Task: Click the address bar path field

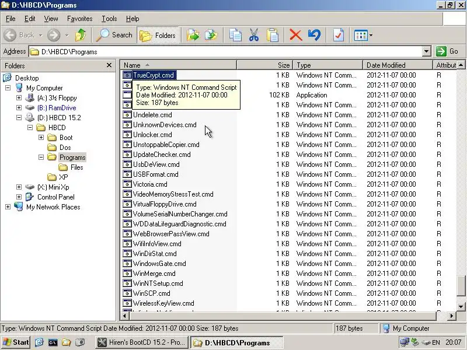Action: (x=226, y=52)
